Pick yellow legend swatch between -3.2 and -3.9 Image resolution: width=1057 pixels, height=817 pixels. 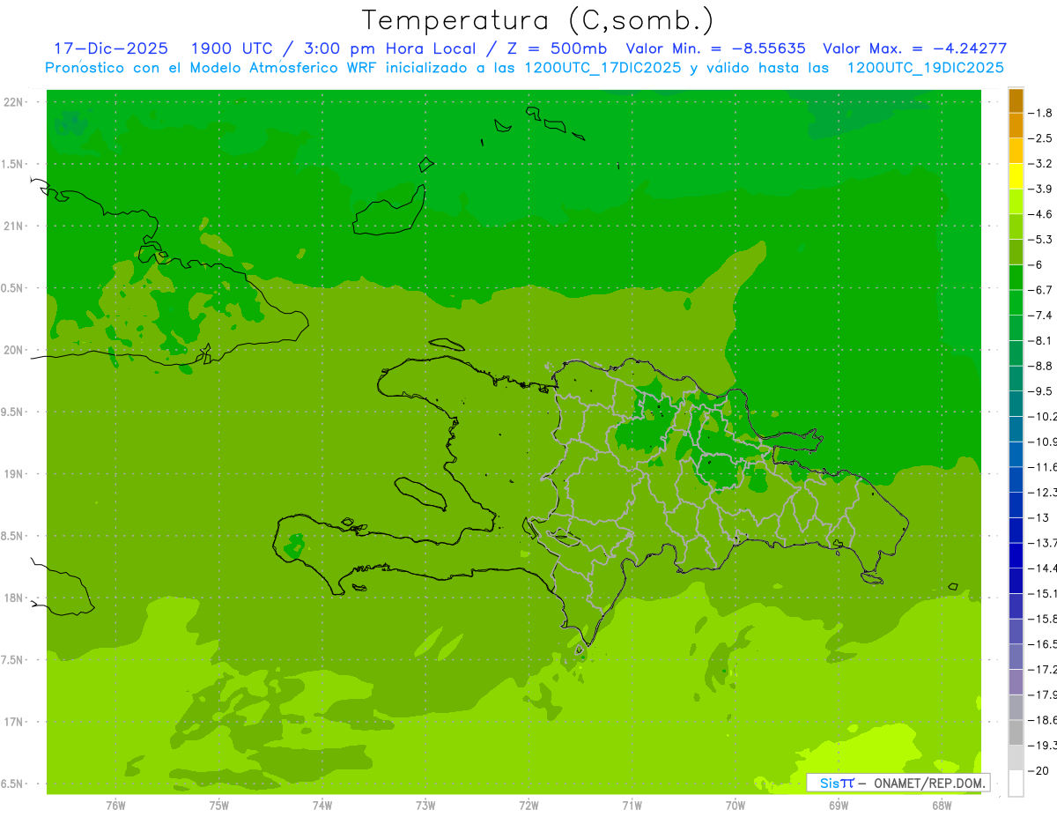coord(1016,176)
